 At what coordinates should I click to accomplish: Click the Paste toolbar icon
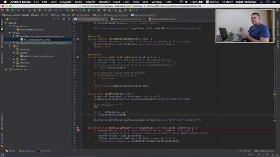pos(39,10)
